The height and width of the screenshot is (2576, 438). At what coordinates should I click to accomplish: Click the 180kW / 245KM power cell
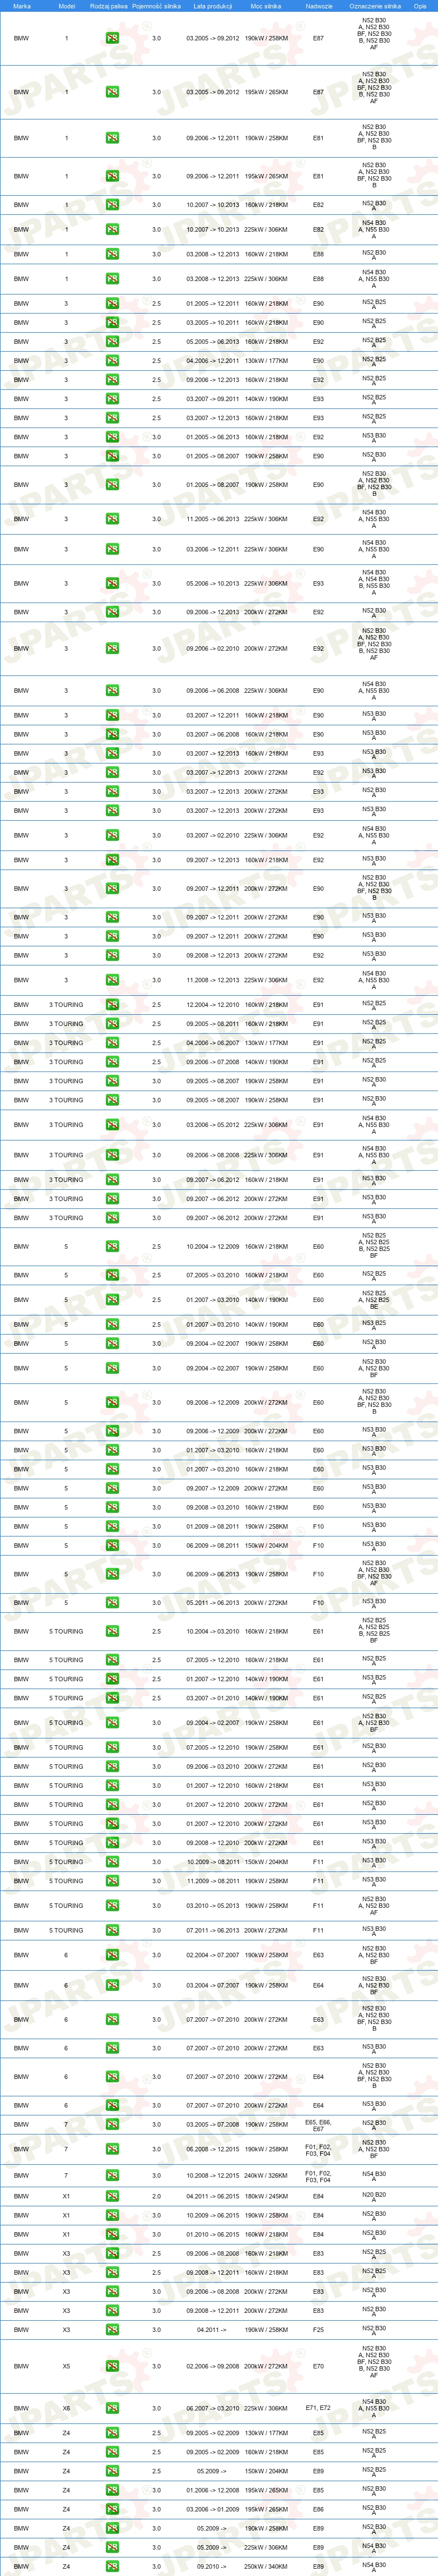265,2196
